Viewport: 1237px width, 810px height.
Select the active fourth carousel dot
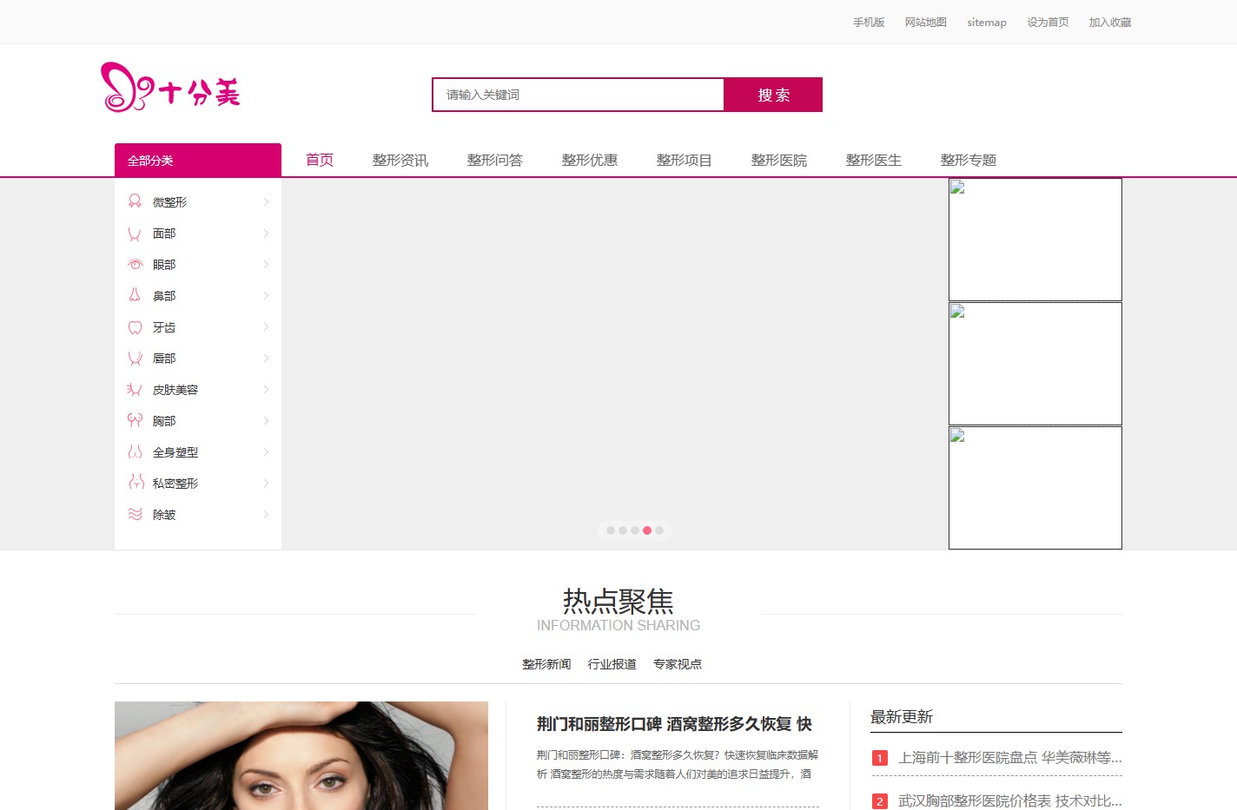(647, 530)
